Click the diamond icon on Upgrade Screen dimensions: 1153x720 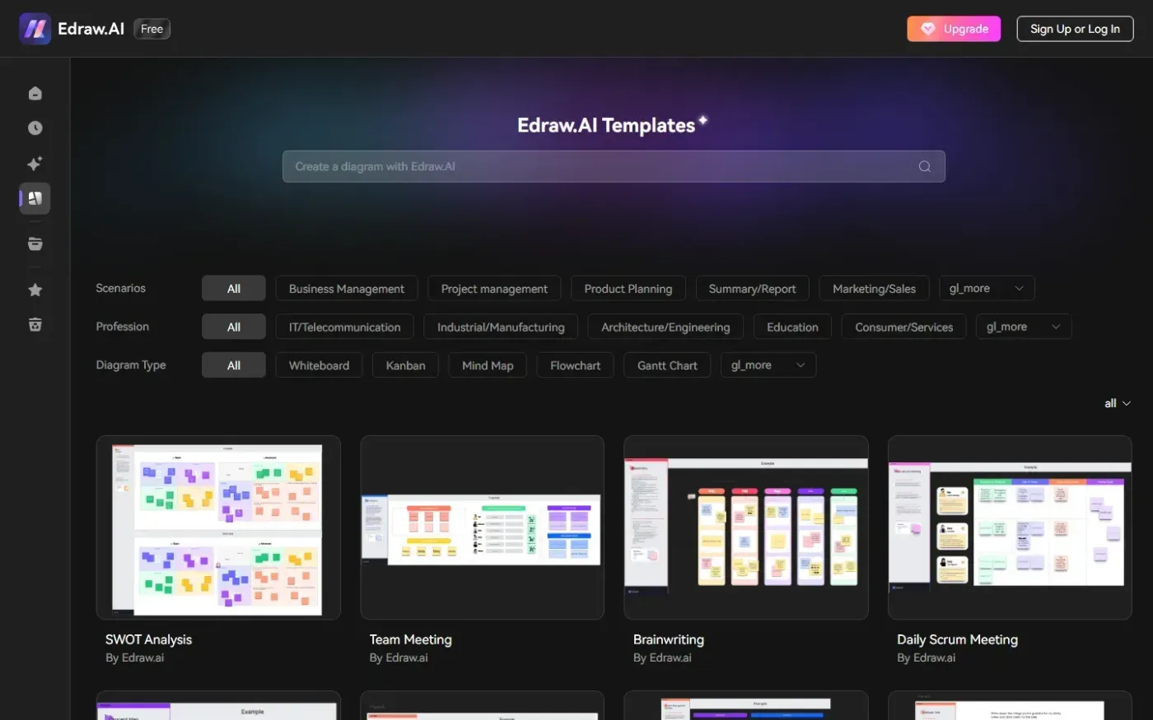pos(928,29)
